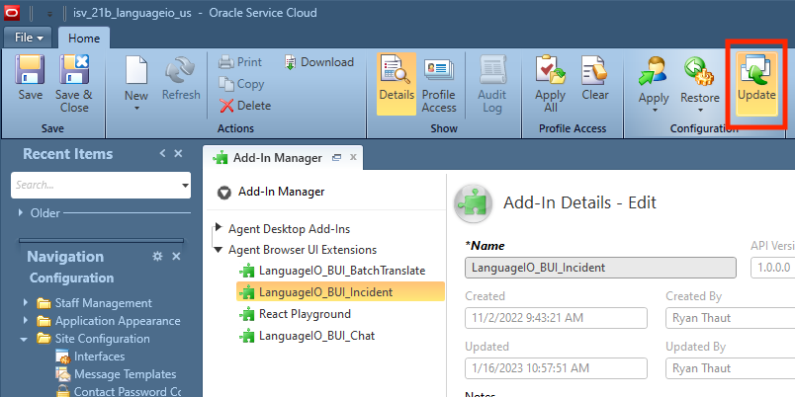Toggle the Details view button

tap(397, 84)
